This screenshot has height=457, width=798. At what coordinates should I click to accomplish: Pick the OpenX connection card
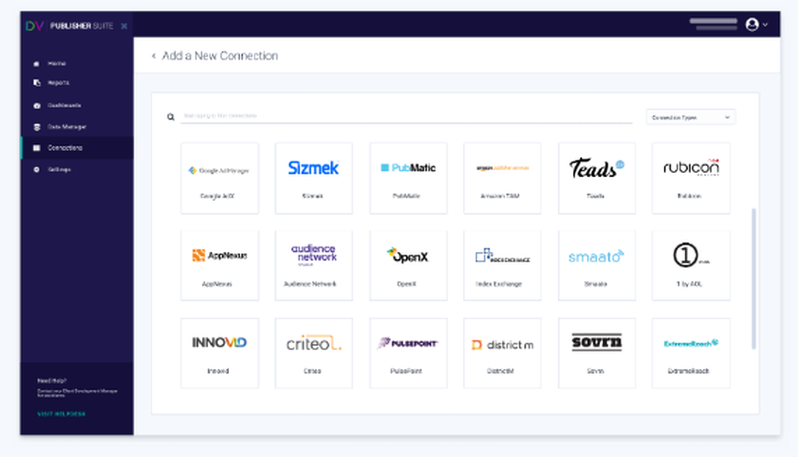pos(408,266)
